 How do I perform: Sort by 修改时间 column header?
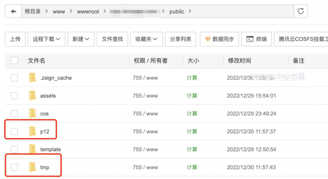239,61
